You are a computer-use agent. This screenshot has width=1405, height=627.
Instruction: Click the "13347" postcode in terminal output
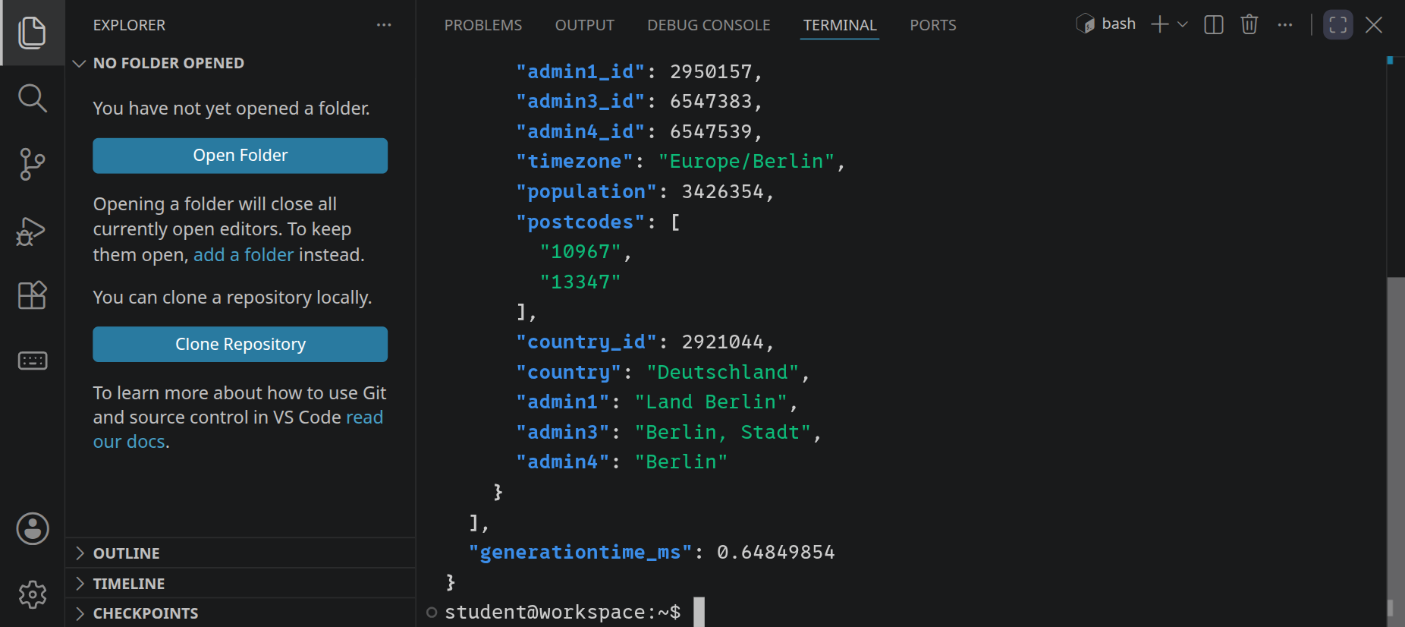coord(580,282)
